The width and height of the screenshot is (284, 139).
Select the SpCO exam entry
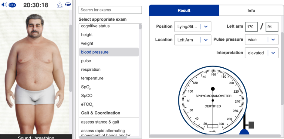coord(87,96)
